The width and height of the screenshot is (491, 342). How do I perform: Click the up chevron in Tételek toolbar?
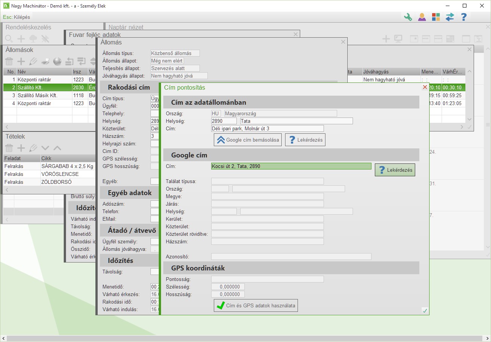point(57,148)
